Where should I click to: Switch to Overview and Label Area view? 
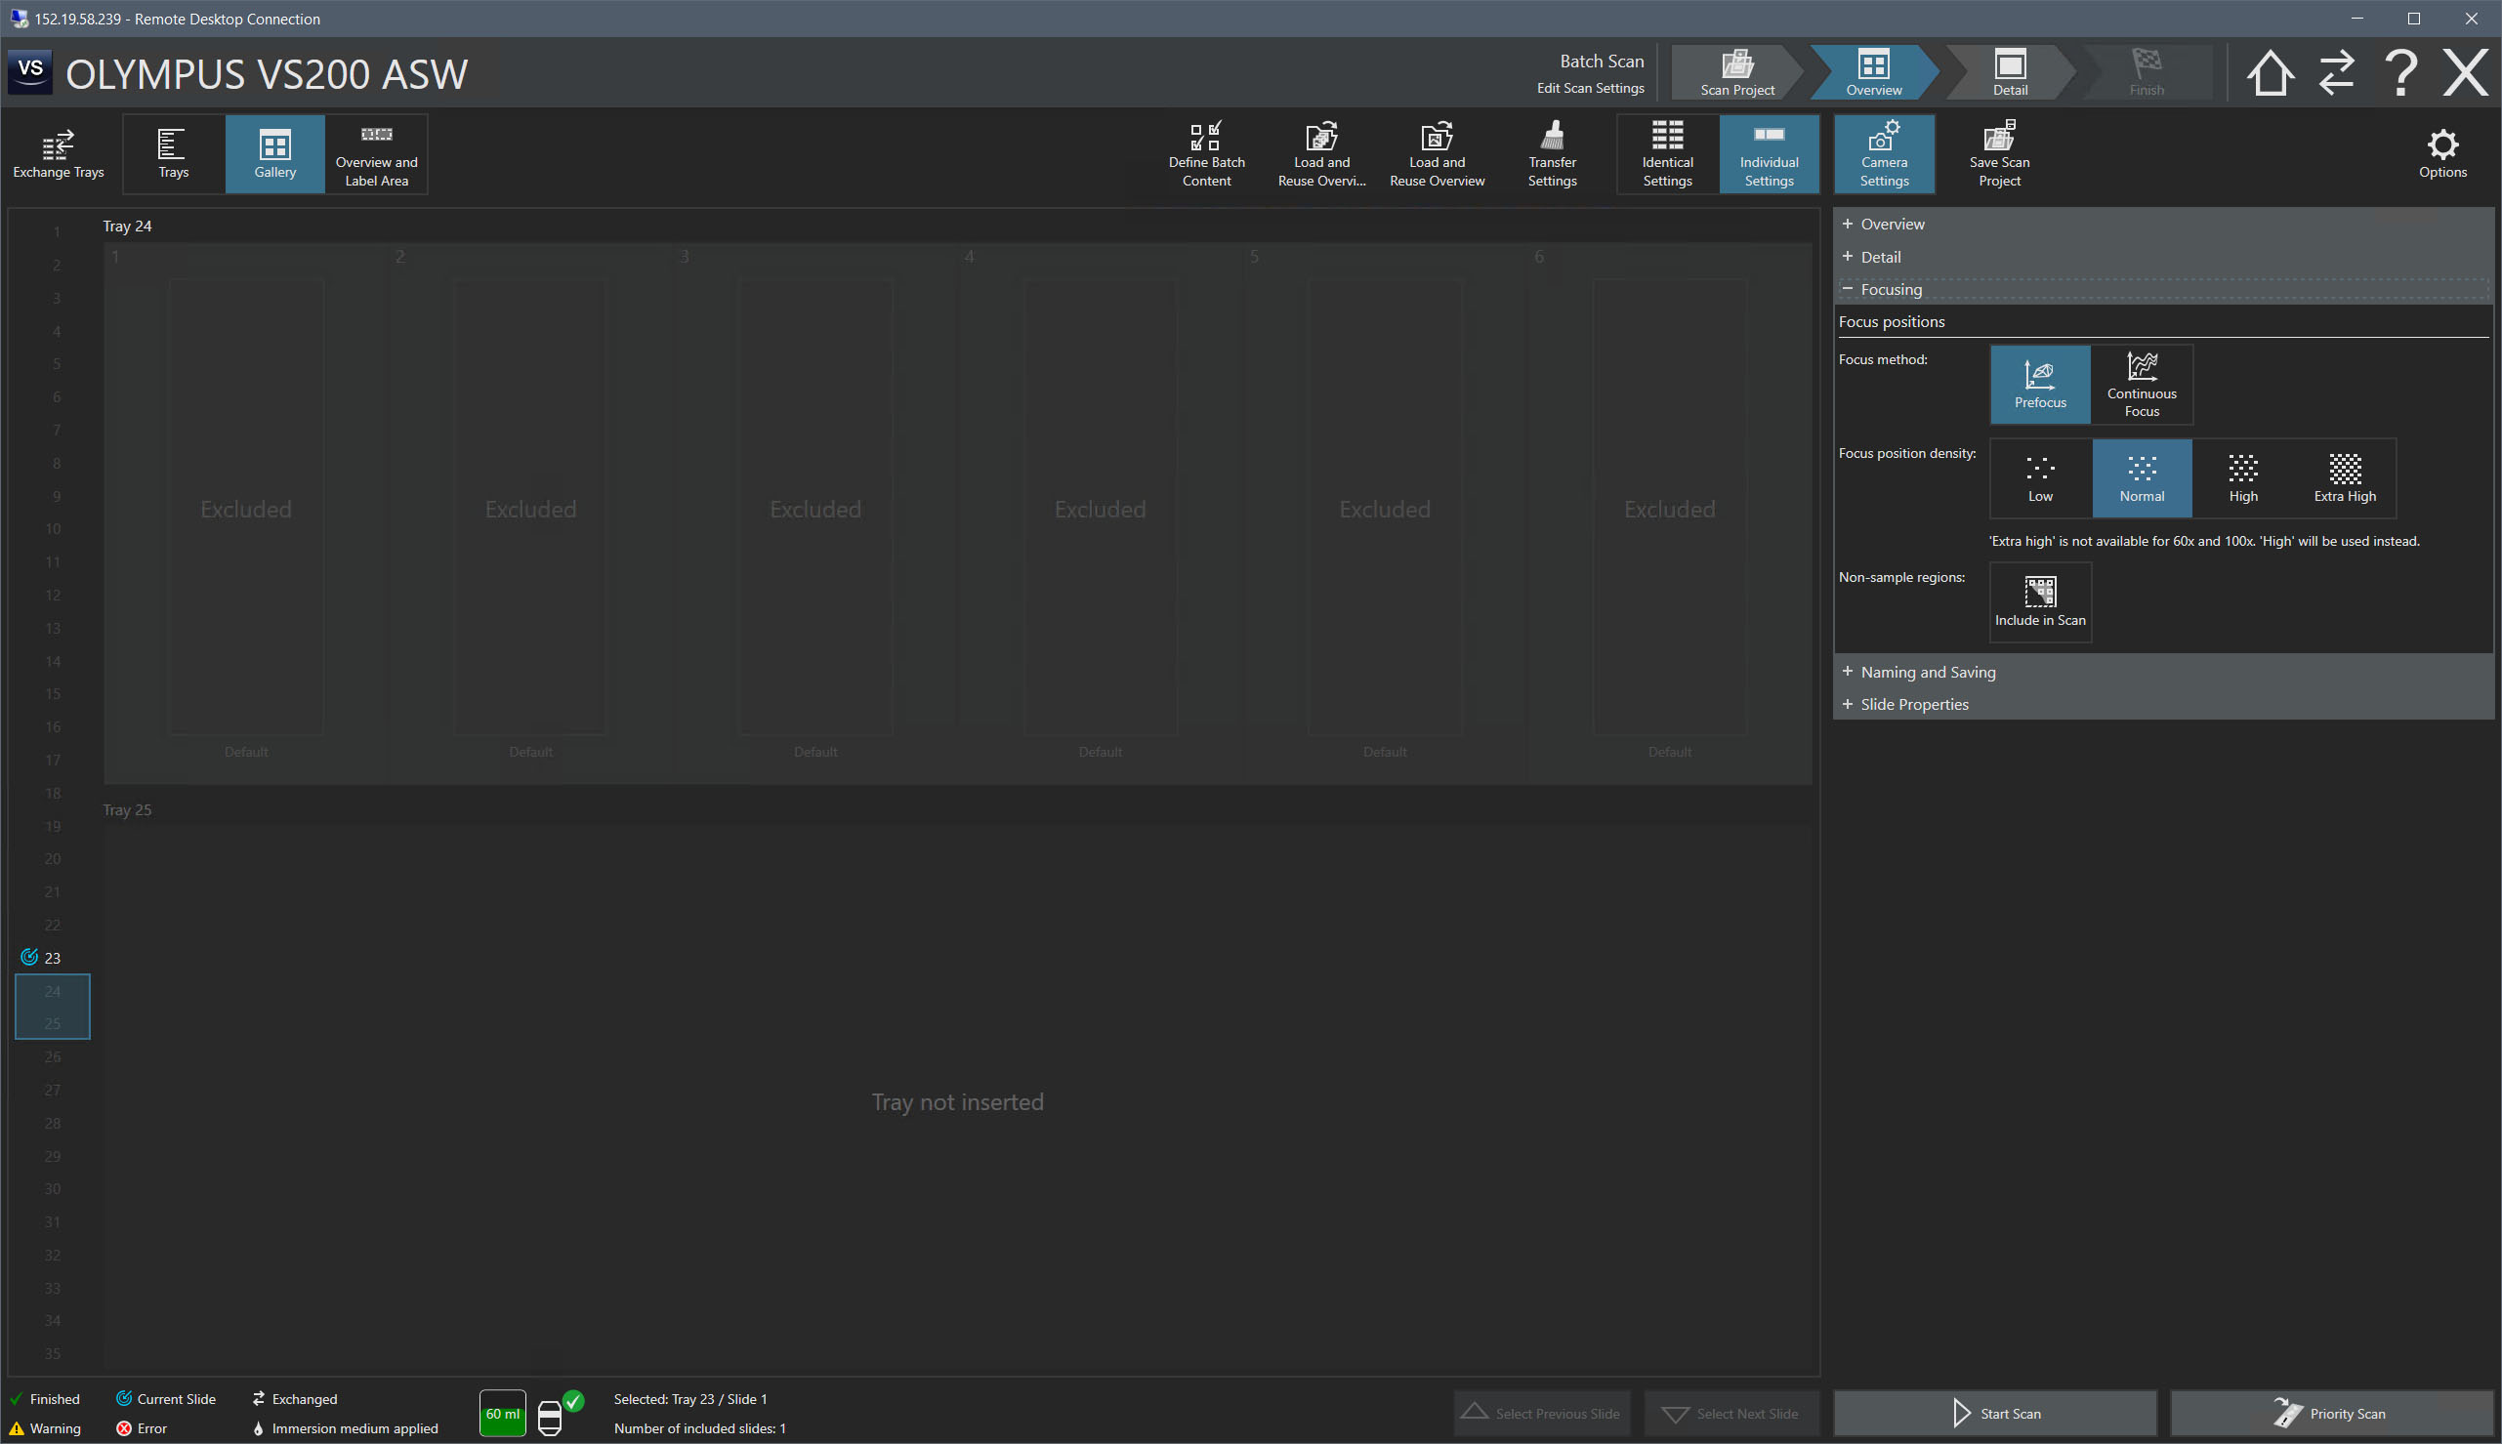[376, 153]
